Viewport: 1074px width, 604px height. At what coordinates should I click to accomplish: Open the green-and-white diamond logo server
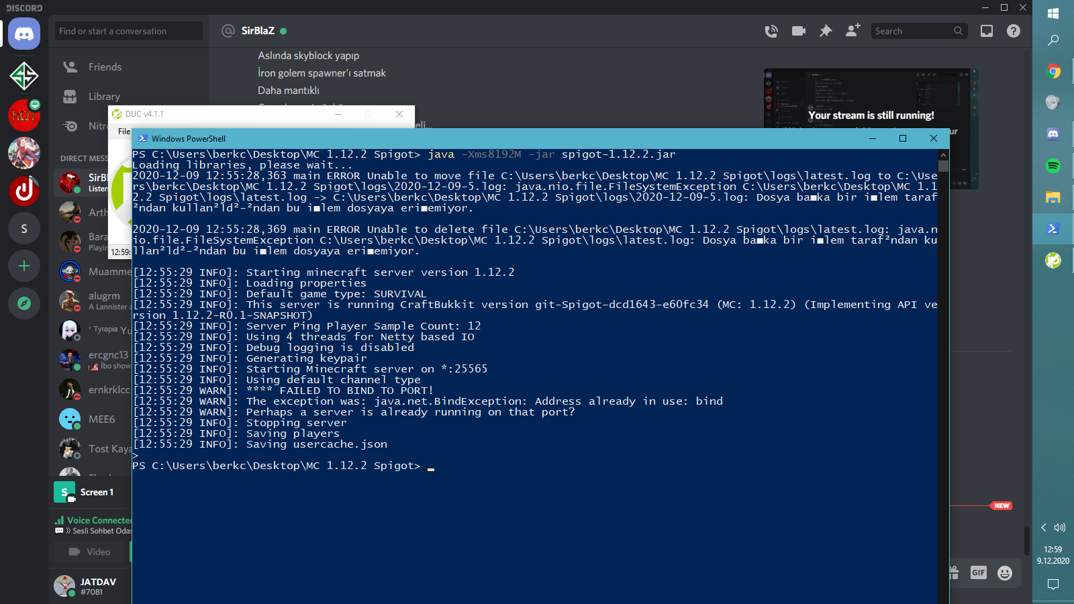(24, 76)
